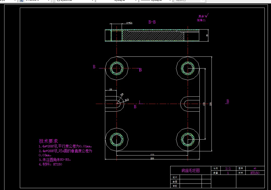Click the hatched area of the section view
Image resolution: width=271 pixels, height=190 pixels.
(x=153, y=36)
